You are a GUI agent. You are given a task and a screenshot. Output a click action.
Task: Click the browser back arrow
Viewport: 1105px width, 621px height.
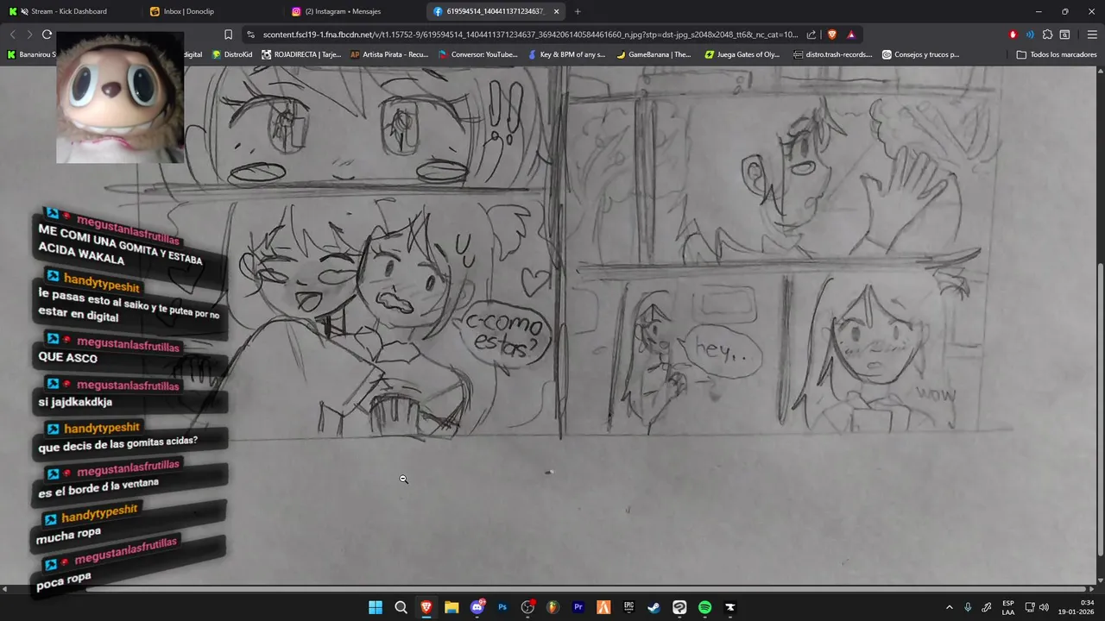pyautogui.click(x=12, y=34)
